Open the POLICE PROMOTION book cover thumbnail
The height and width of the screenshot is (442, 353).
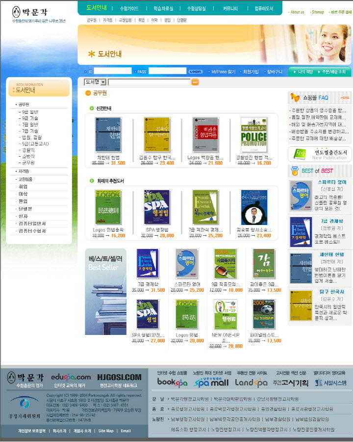tap(253, 135)
